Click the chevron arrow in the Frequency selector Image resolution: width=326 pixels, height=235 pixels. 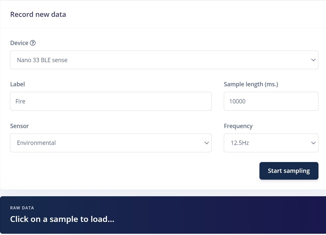coord(313,143)
